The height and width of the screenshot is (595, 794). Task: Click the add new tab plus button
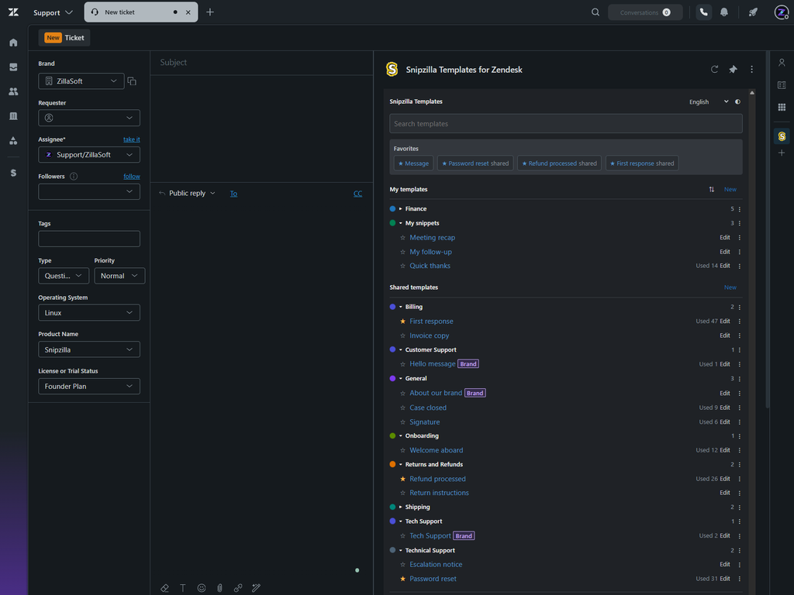210,12
